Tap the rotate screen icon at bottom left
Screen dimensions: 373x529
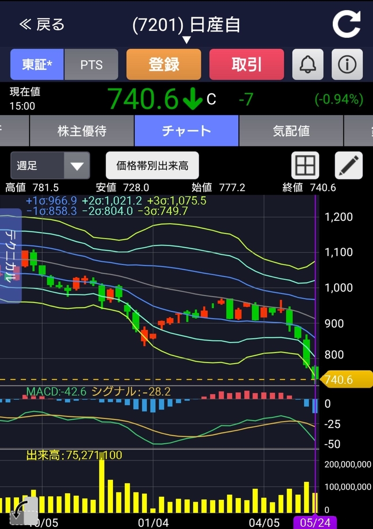click(x=23, y=511)
